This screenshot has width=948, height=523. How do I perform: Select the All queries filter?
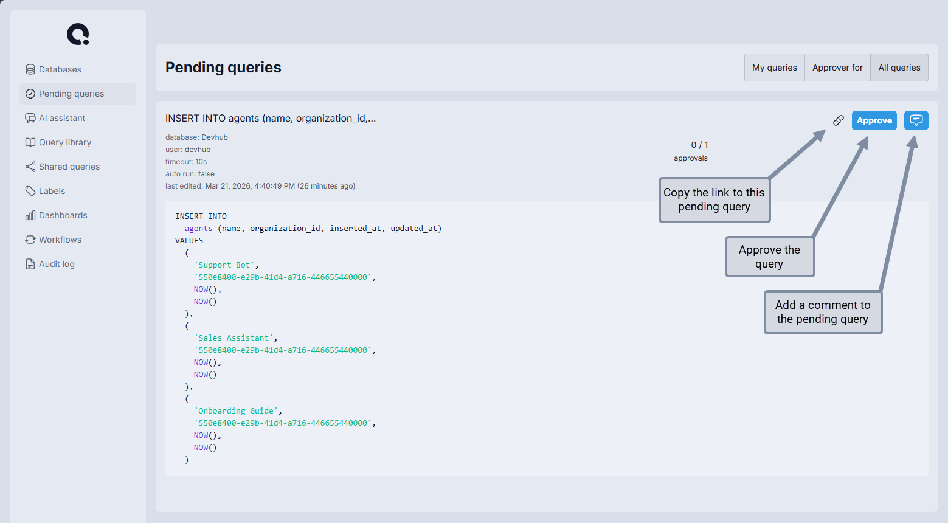(899, 68)
